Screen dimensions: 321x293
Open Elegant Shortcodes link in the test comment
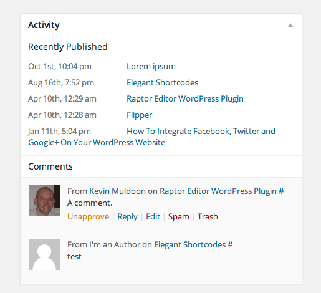[x=189, y=245]
